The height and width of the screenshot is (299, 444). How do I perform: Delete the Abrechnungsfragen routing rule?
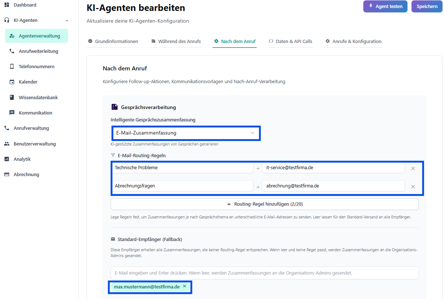[413, 187]
